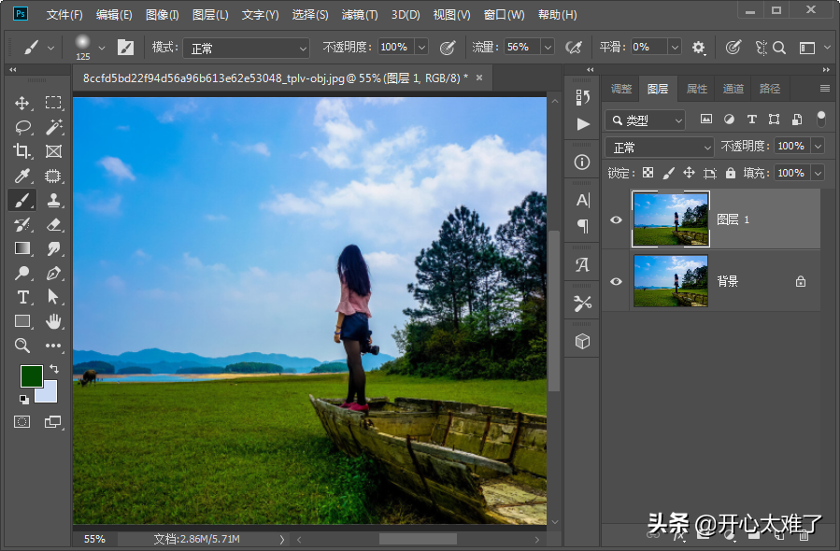This screenshot has height=551, width=840.
Task: Toggle the brush settings panel
Action: (x=125, y=48)
